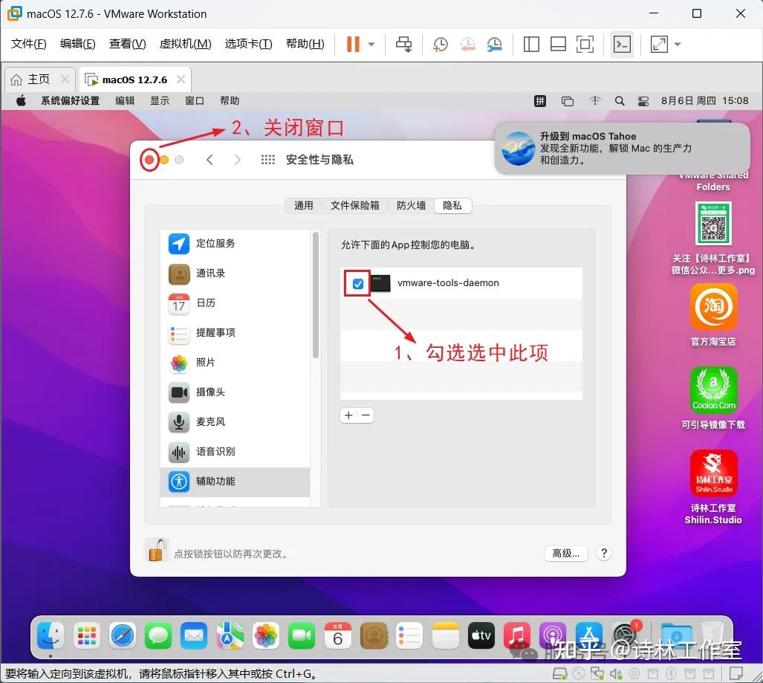
Task: Click Send Ctrl+Alt+Del toolbar icon
Action: tap(403, 44)
